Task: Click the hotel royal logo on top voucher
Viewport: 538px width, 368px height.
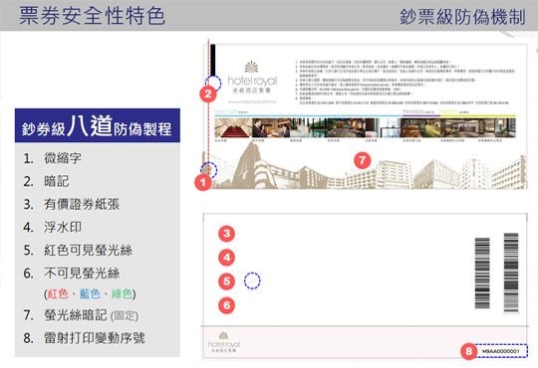Action: (252, 78)
